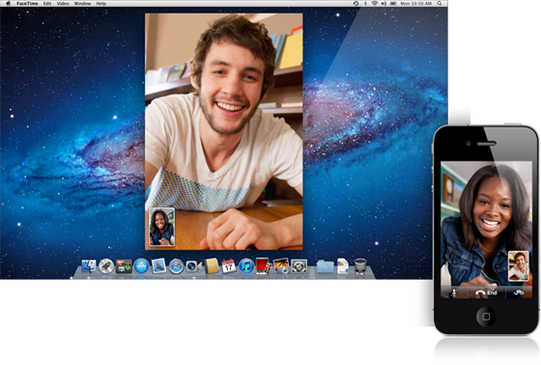Open System Preferences gear icon
The width and height of the screenshot is (541, 365).
[299, 267]
